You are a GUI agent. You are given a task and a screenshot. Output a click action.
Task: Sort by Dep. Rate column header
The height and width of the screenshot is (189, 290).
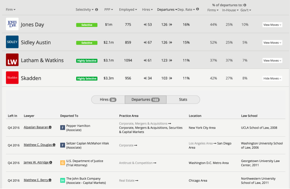(186, 9)
